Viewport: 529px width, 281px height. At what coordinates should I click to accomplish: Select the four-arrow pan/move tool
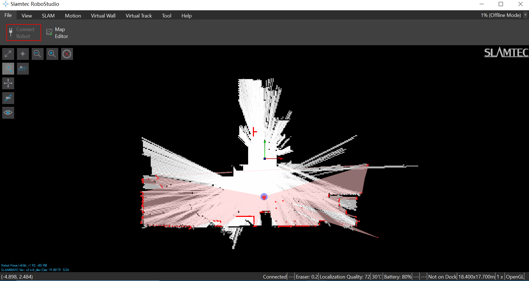click(8, 83)
